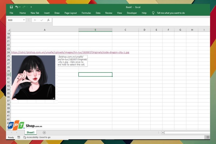Switch to the Sheet1 tab
The width and height of the screenshot is (216, 144).
click(31, 133)
